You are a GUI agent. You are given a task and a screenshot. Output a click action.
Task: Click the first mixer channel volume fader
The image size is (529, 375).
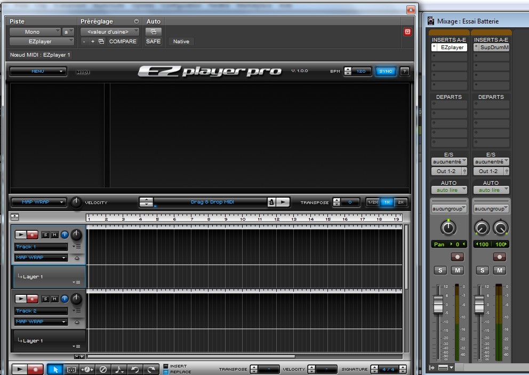click(438, 306)
